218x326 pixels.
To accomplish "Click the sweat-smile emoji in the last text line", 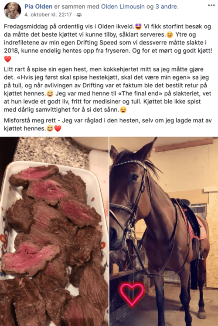I will point(50,128).
